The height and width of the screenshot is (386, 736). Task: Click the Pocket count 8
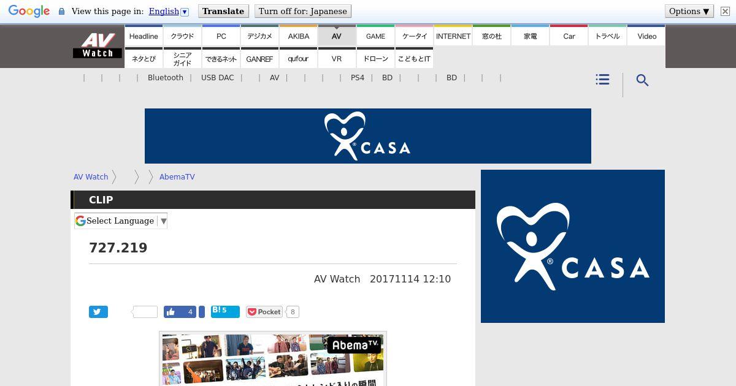coord(293,312)
